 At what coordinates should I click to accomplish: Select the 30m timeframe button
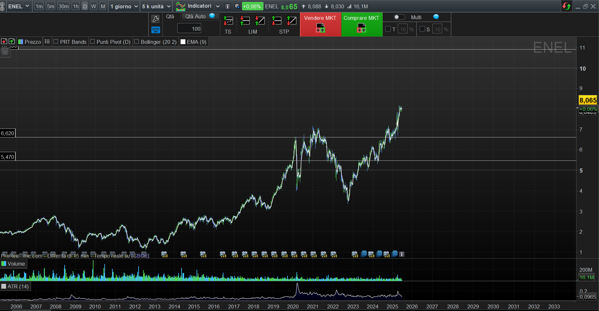pyautogui.click(x=63, y=6)
